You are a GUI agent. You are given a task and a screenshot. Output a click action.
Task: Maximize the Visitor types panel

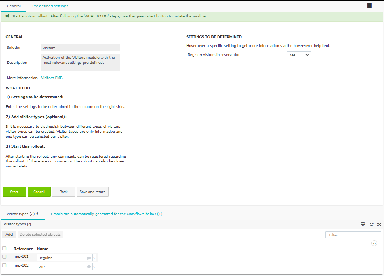(379, 224)
